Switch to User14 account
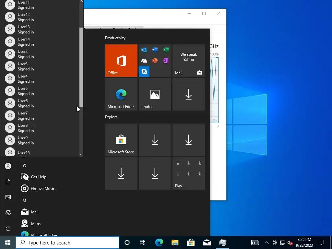332x249 pixels. click(x=40, y=42)
